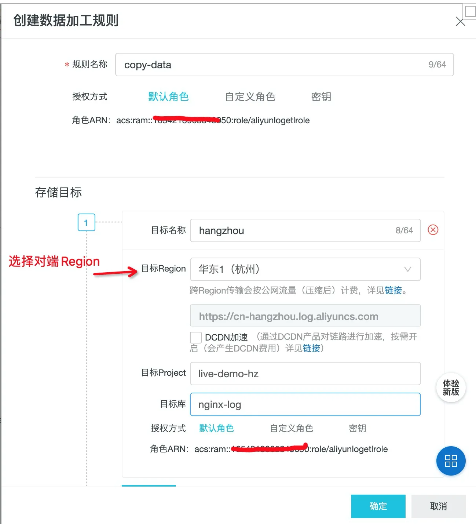
Task: Click the 体验新版 floating badge
Action: 451,387
